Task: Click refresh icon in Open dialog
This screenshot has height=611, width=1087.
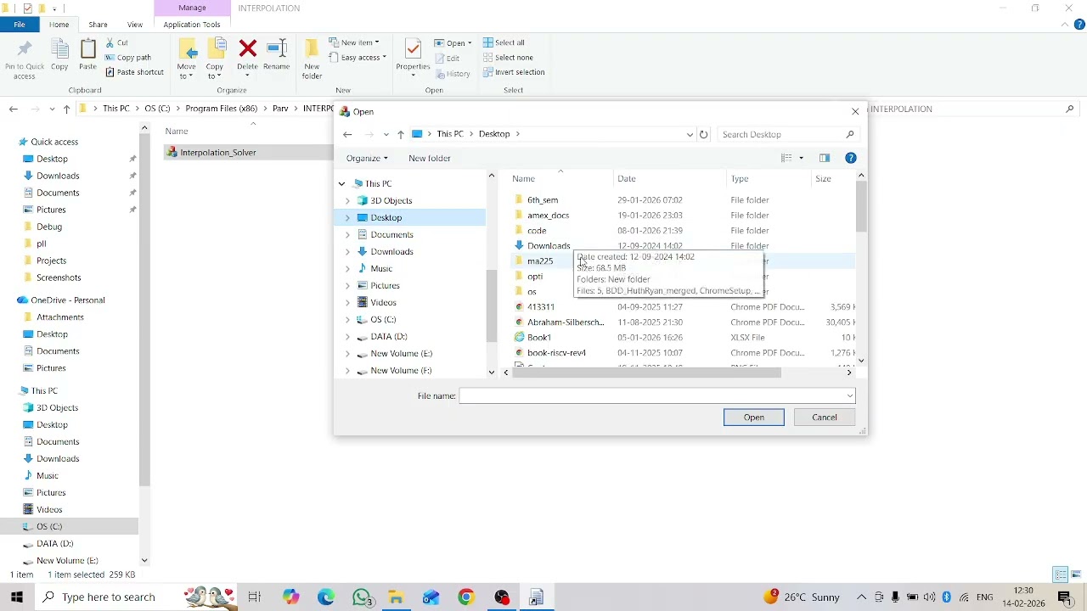Action: click(x=703, y=134)
